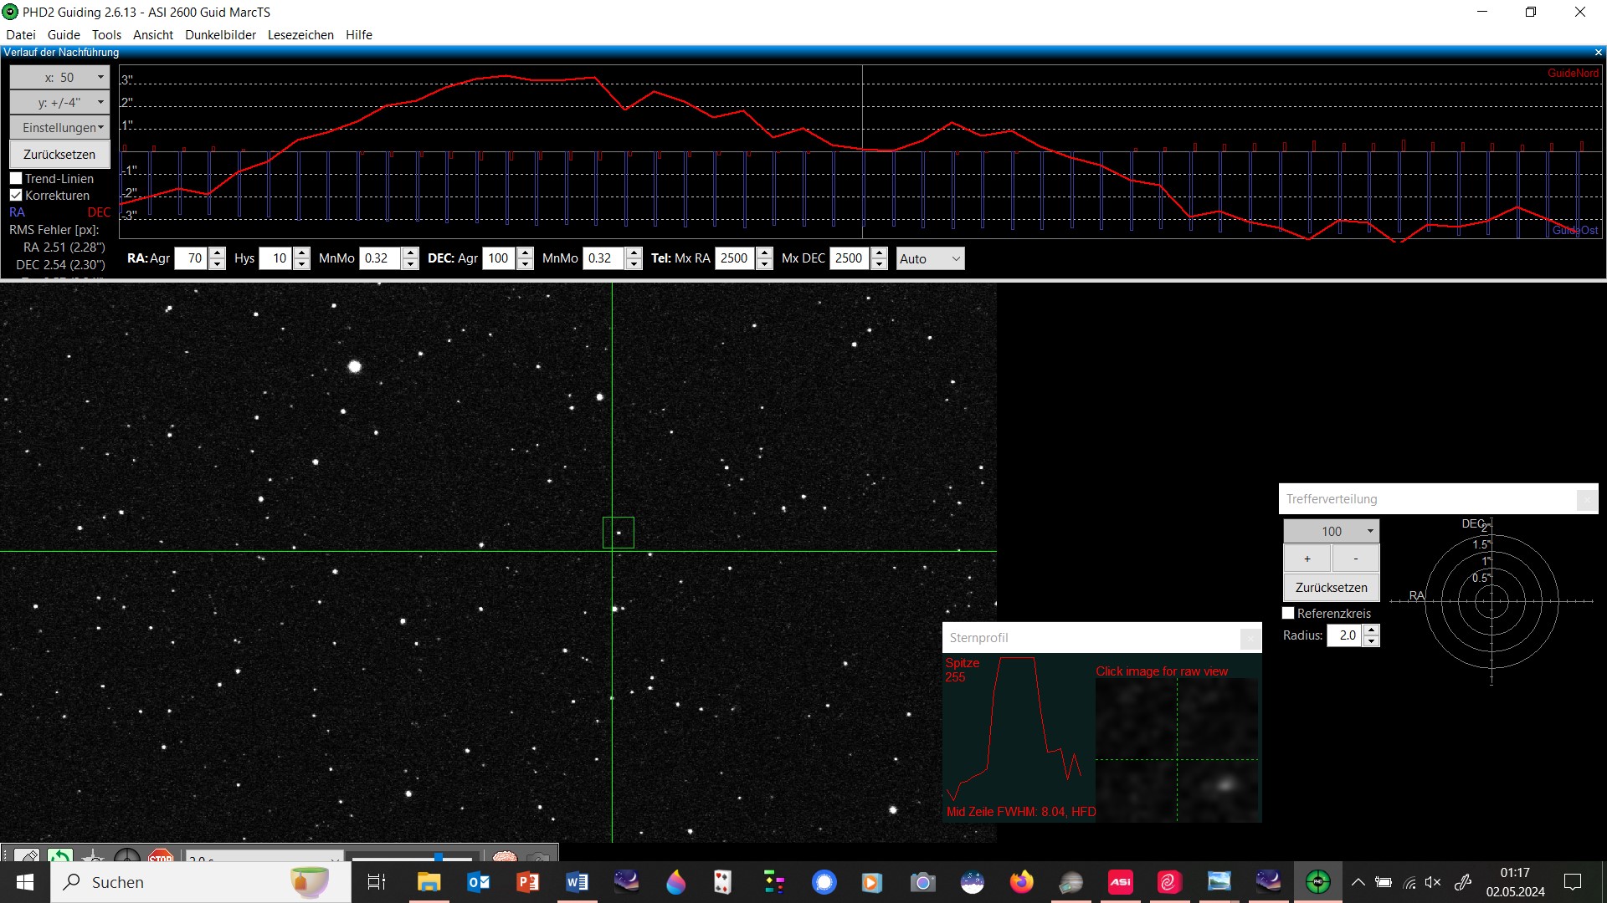Image resolution: width=1607 pixels, height=903 pixels.
Task: Click the + zoom button in Trefferverteilung
Action: (1307, 559)
